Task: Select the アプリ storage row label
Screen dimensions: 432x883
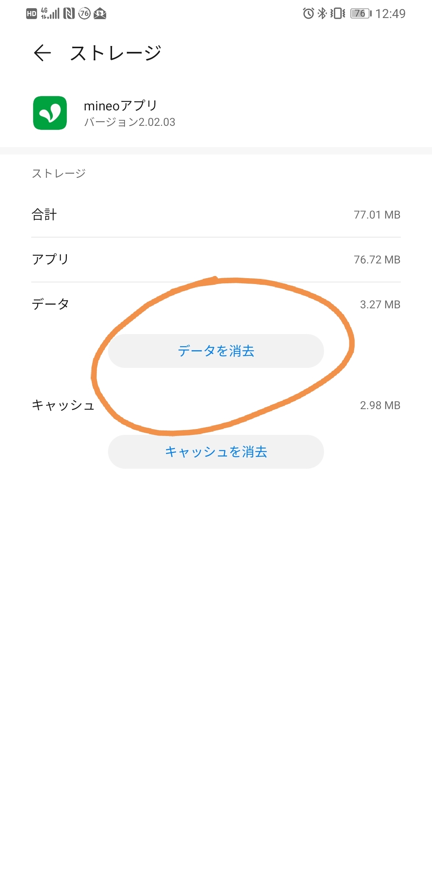Action: (50, 259)
